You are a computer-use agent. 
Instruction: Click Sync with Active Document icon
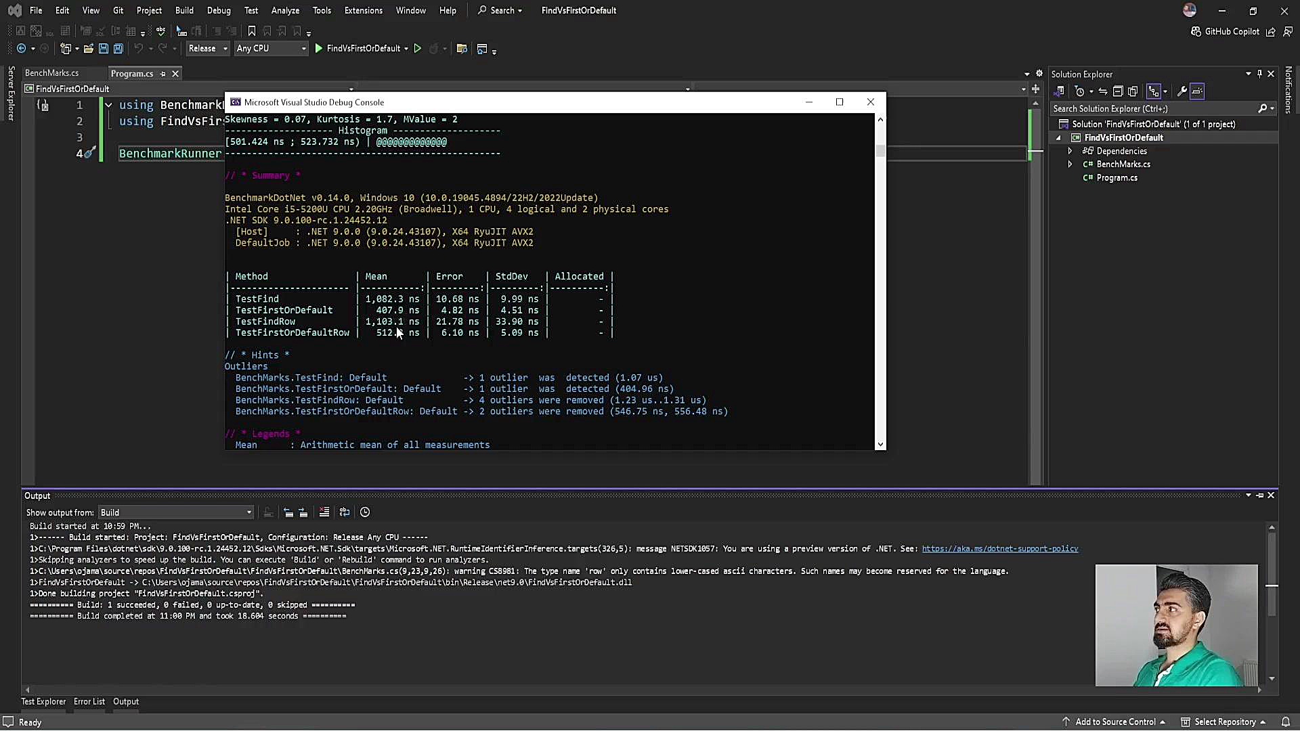click(x=1103, y=91)
